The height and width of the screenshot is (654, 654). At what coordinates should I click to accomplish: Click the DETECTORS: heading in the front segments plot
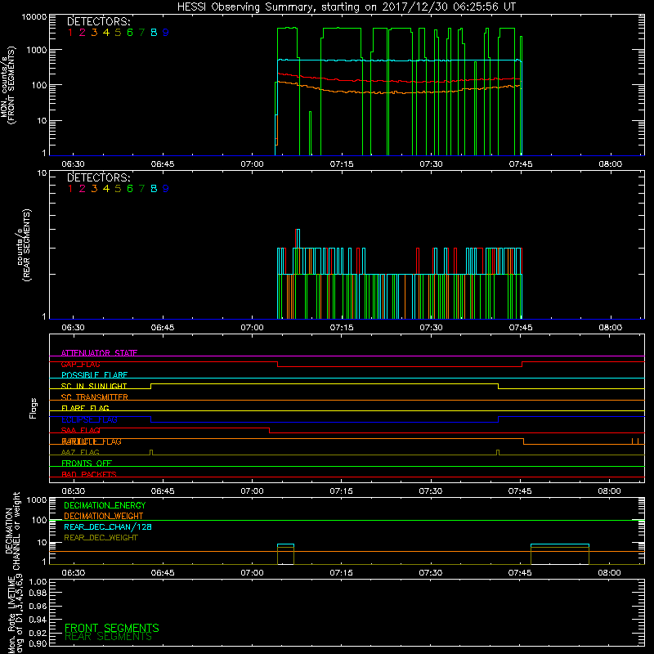tap(99, 21)
